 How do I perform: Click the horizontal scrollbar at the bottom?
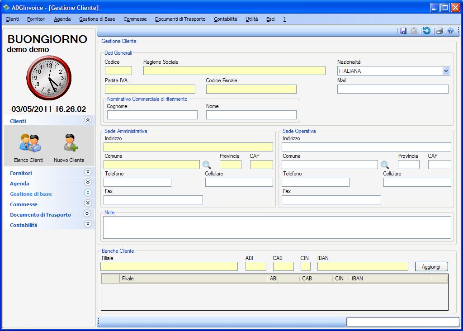(x=226, y=322)
